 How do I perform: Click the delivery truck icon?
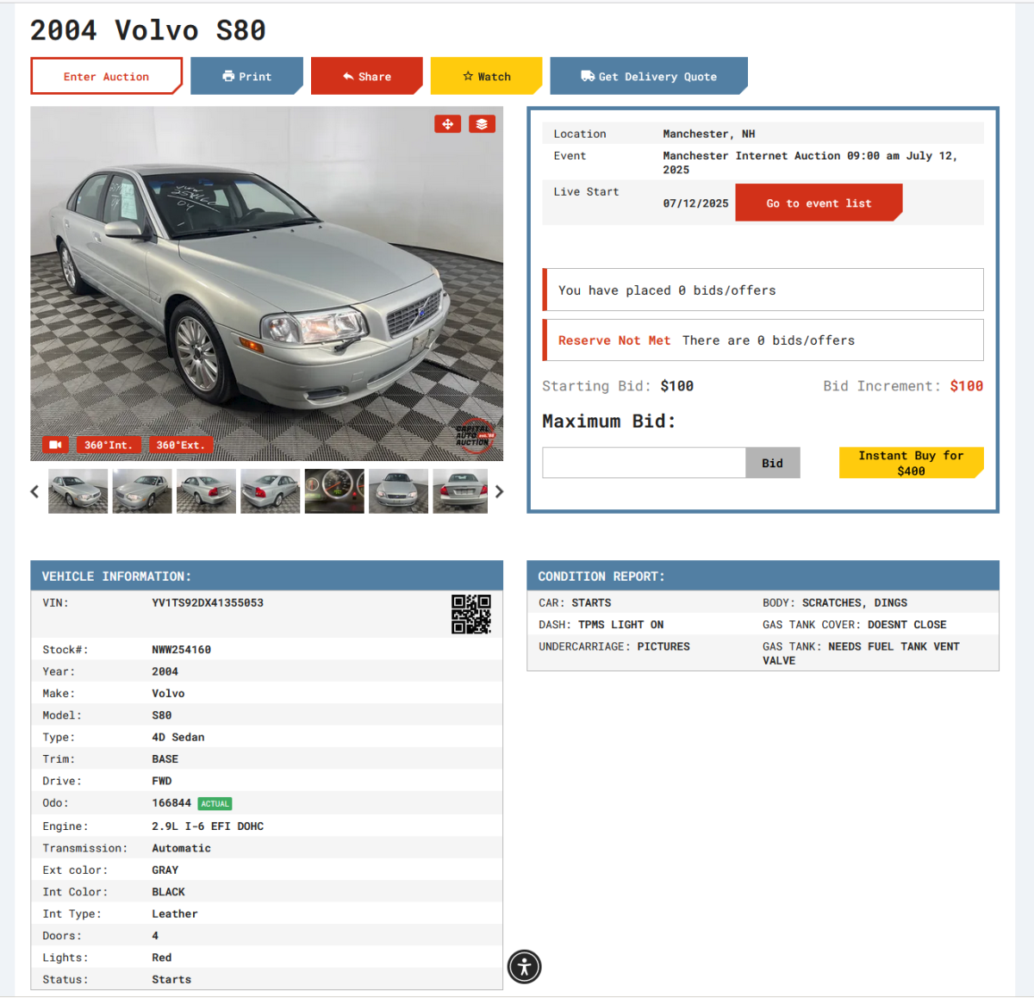coord(587,76)
